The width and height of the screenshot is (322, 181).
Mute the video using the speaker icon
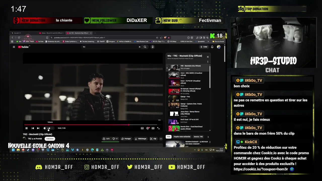point(45,128)
